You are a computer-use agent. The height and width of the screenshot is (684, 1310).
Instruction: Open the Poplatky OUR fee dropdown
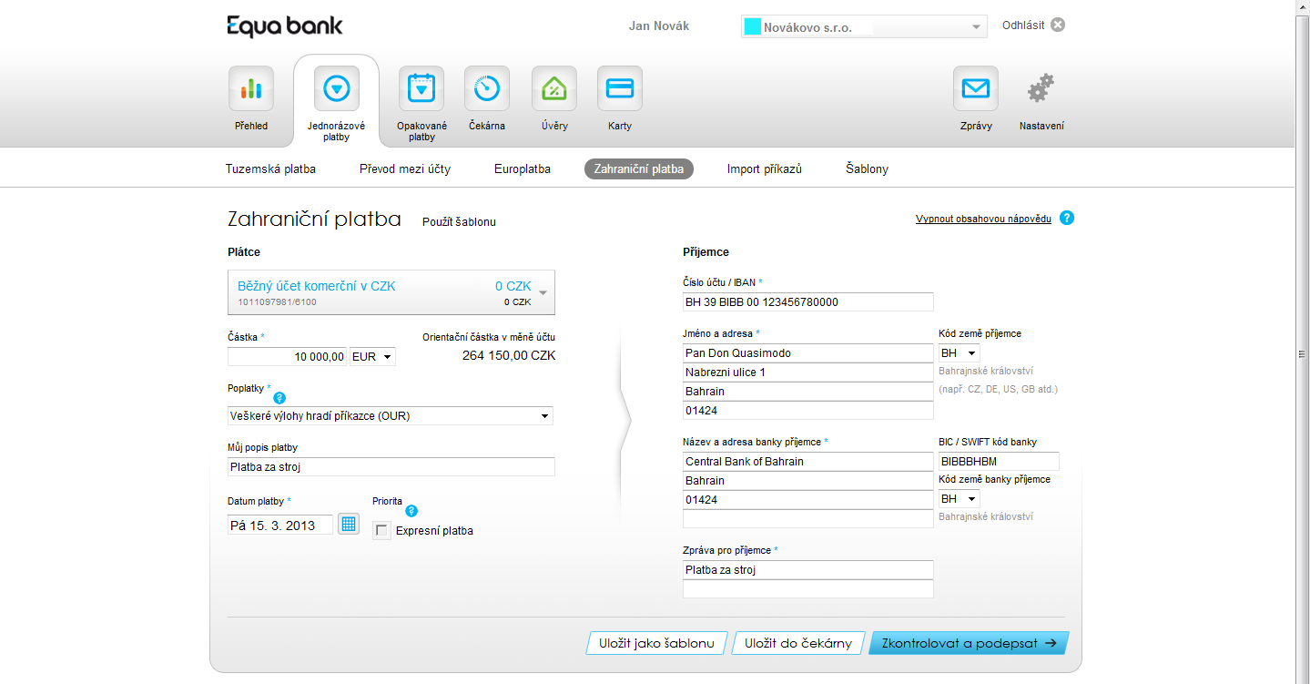point(391,416)
